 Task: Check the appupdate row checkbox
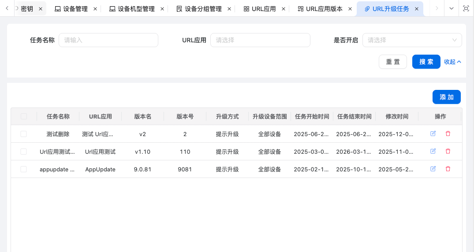[x=24, y=169]
